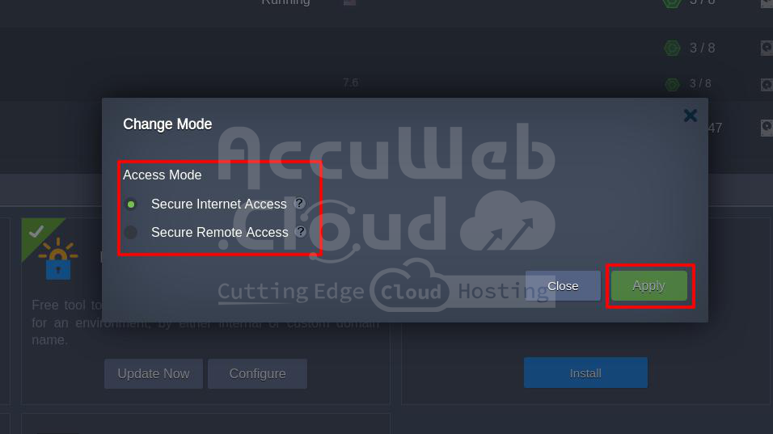Dismiss Change Mode dialog with X icon
This screenshot has width=773, height=434.
[691, 116]
